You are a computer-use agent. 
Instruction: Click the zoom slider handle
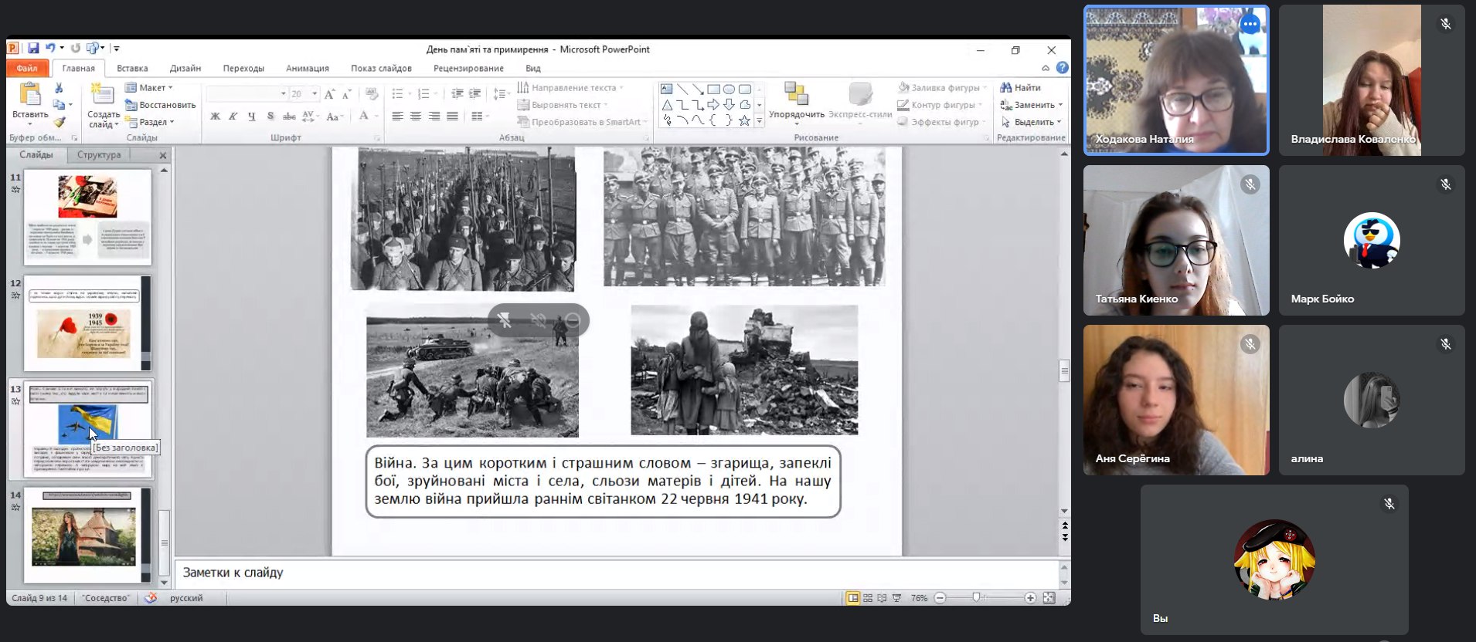(x=977, y=598)
